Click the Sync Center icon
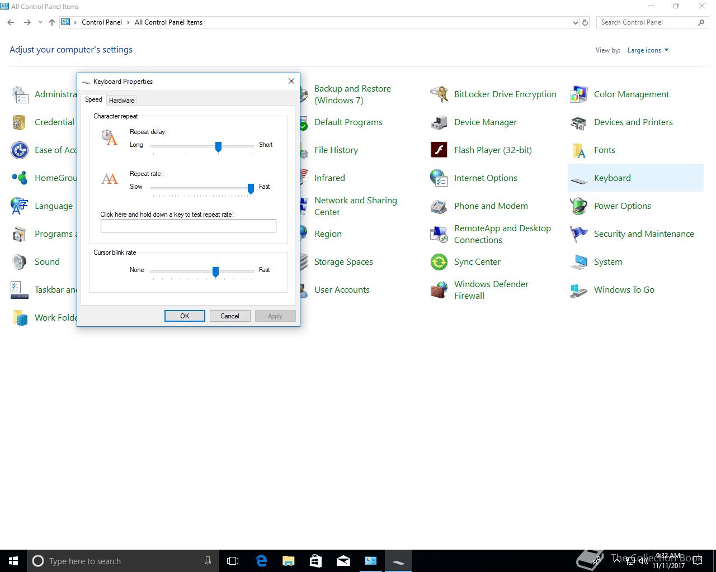716x572 pixels. coord(439,262)
